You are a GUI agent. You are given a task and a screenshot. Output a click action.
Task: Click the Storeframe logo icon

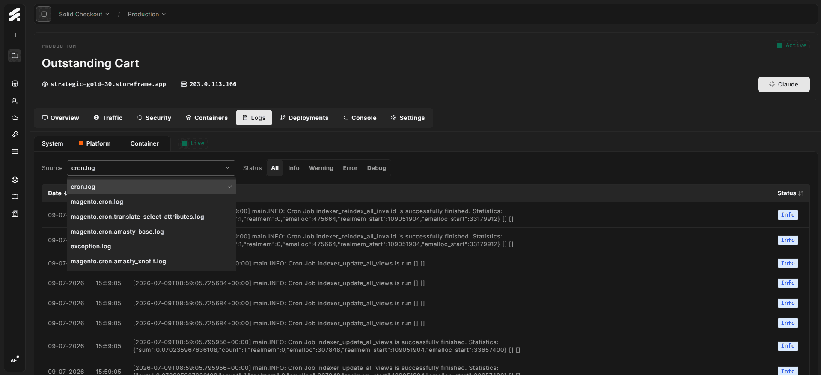coord(15,14)
